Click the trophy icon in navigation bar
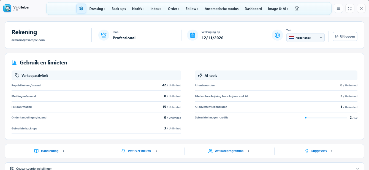Image resolution: width=369 pixels, height=170 pixels. tap(297, 8)
